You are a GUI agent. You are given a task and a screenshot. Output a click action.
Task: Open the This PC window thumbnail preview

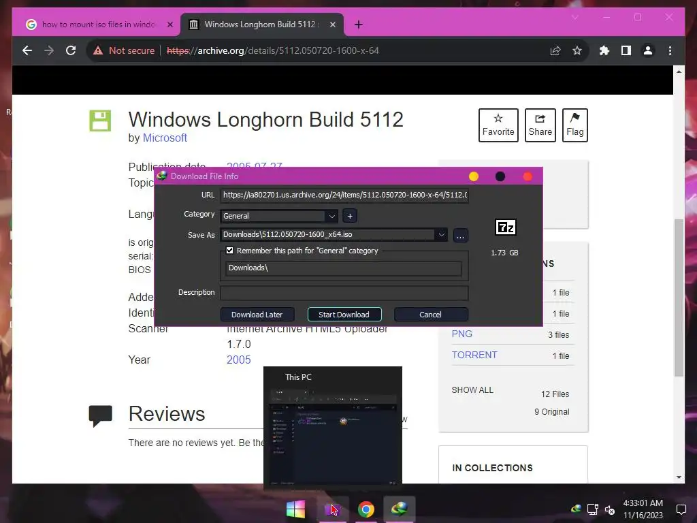[x=332, y=428]
